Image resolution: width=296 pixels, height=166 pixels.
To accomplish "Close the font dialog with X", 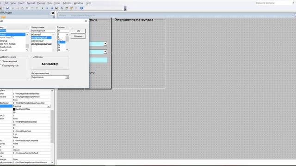I will 86,21.
